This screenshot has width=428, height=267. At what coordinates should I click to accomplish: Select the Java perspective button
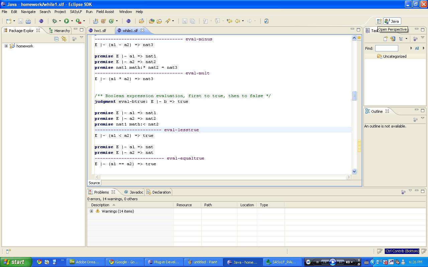[392, 21]
